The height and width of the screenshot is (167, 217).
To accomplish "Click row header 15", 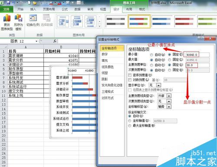I will tap(4, 113).
